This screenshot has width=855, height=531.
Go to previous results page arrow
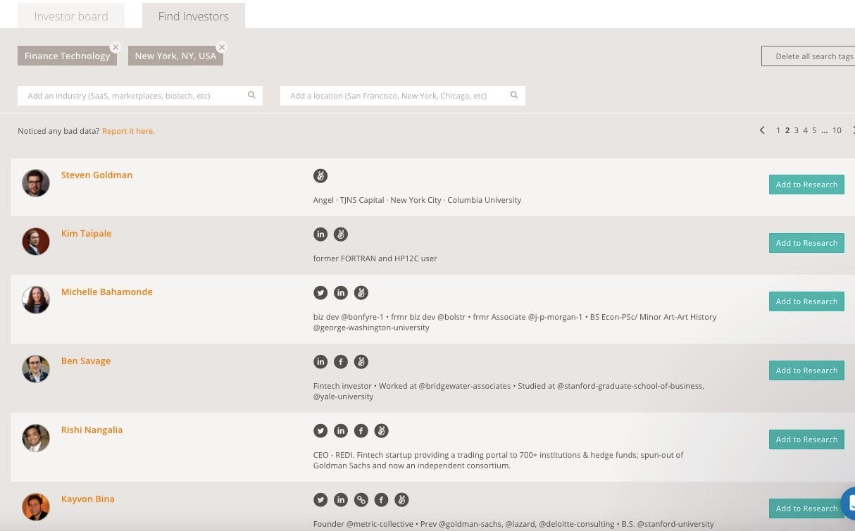762,130
